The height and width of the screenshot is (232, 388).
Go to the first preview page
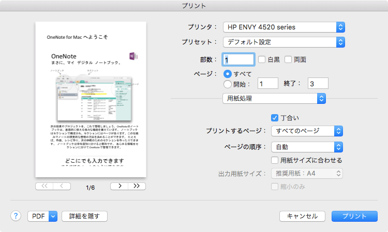point(44,186)
